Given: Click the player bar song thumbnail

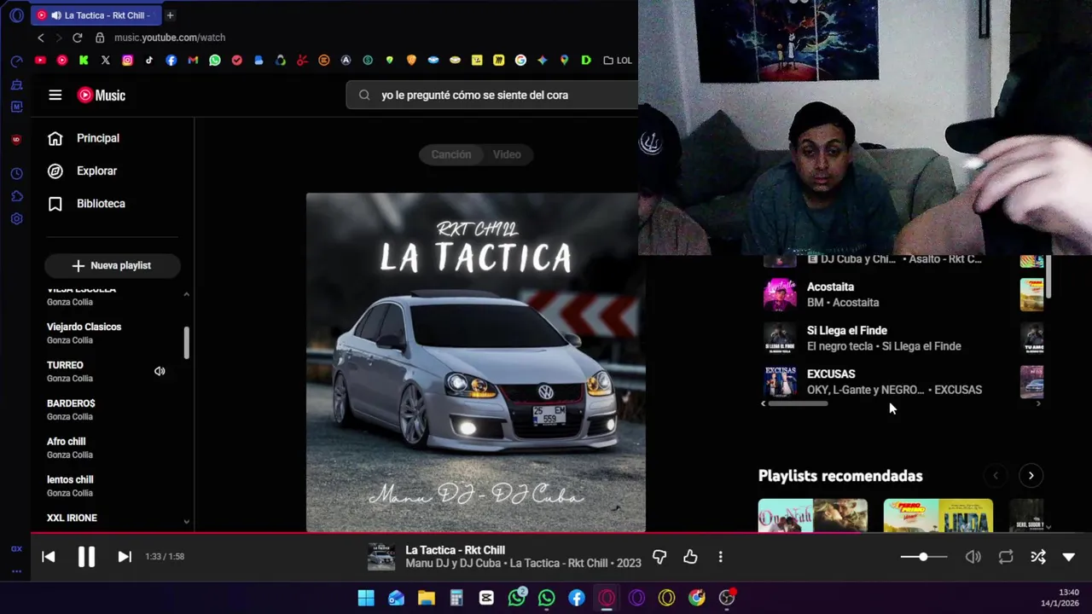Looking at the screenshot, I should click(381, 557).
